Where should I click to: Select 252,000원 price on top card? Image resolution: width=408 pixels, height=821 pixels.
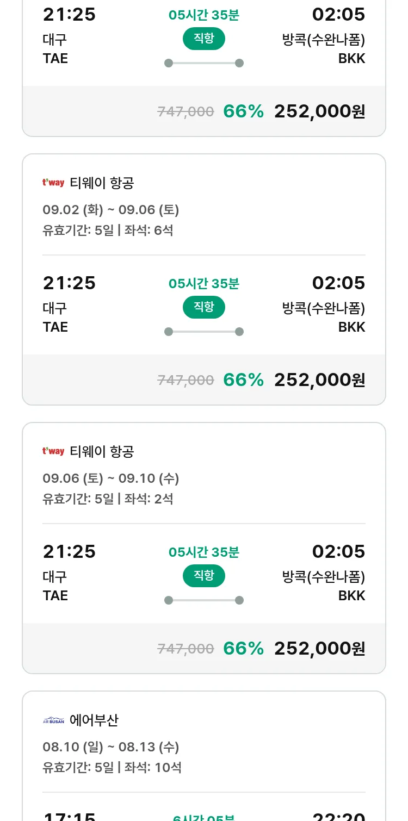click(319, 111)
